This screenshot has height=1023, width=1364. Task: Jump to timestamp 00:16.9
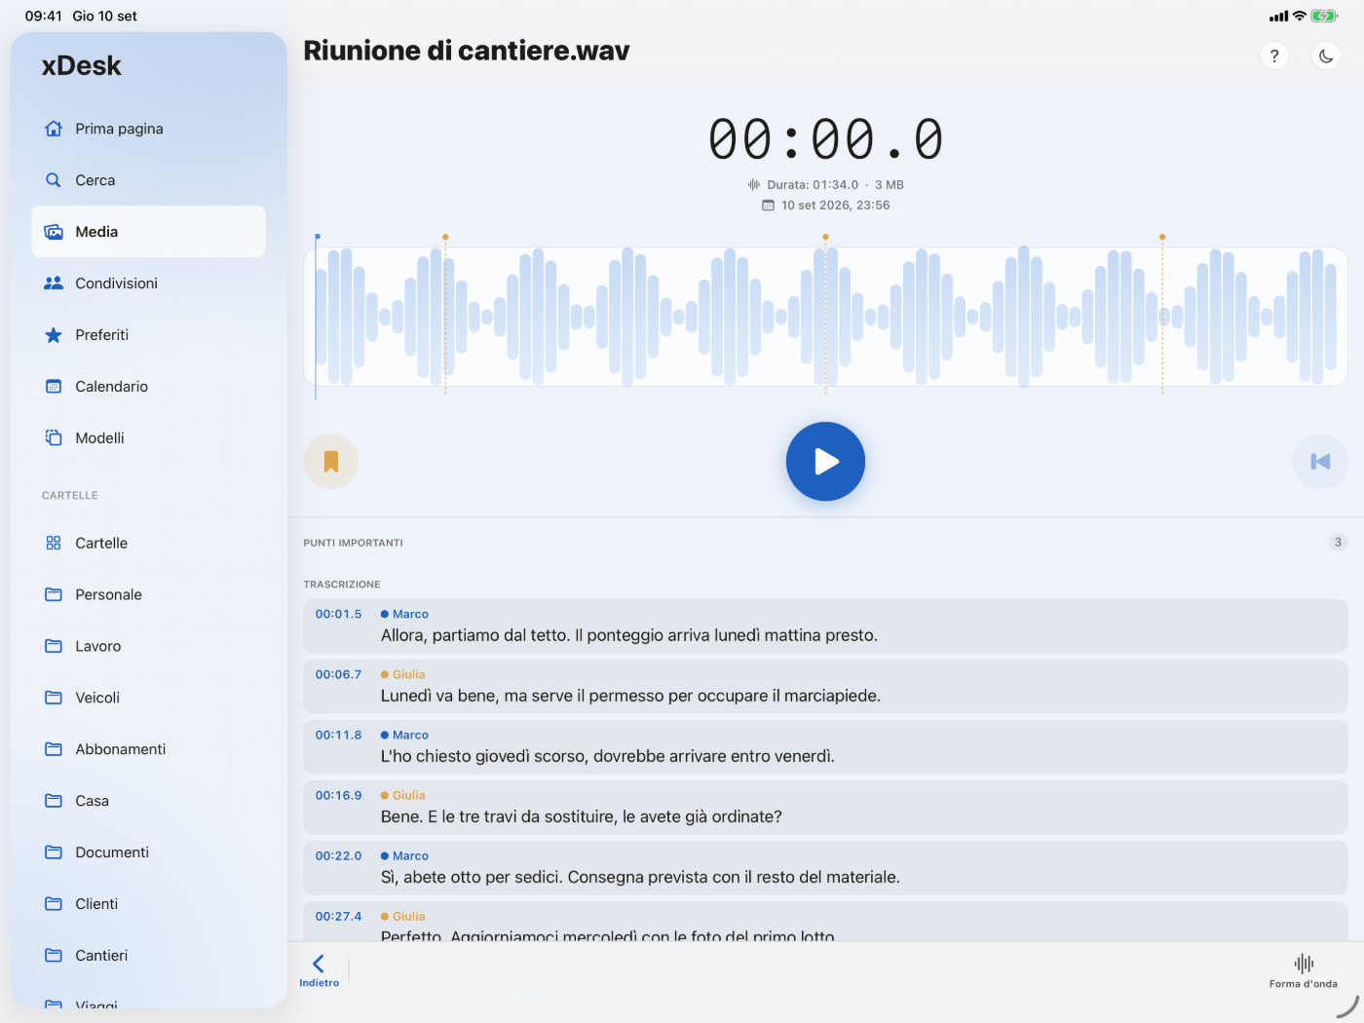point(338,795)
